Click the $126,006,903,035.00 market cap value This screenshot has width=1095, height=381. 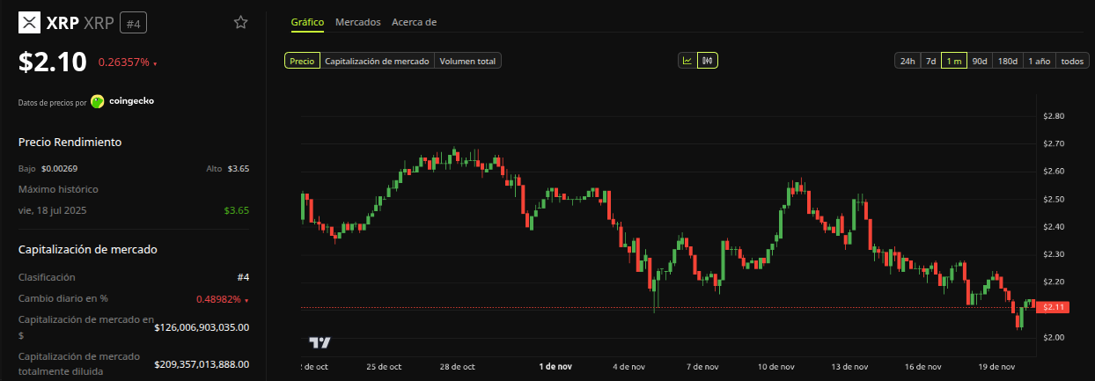[x=202, y=327]
